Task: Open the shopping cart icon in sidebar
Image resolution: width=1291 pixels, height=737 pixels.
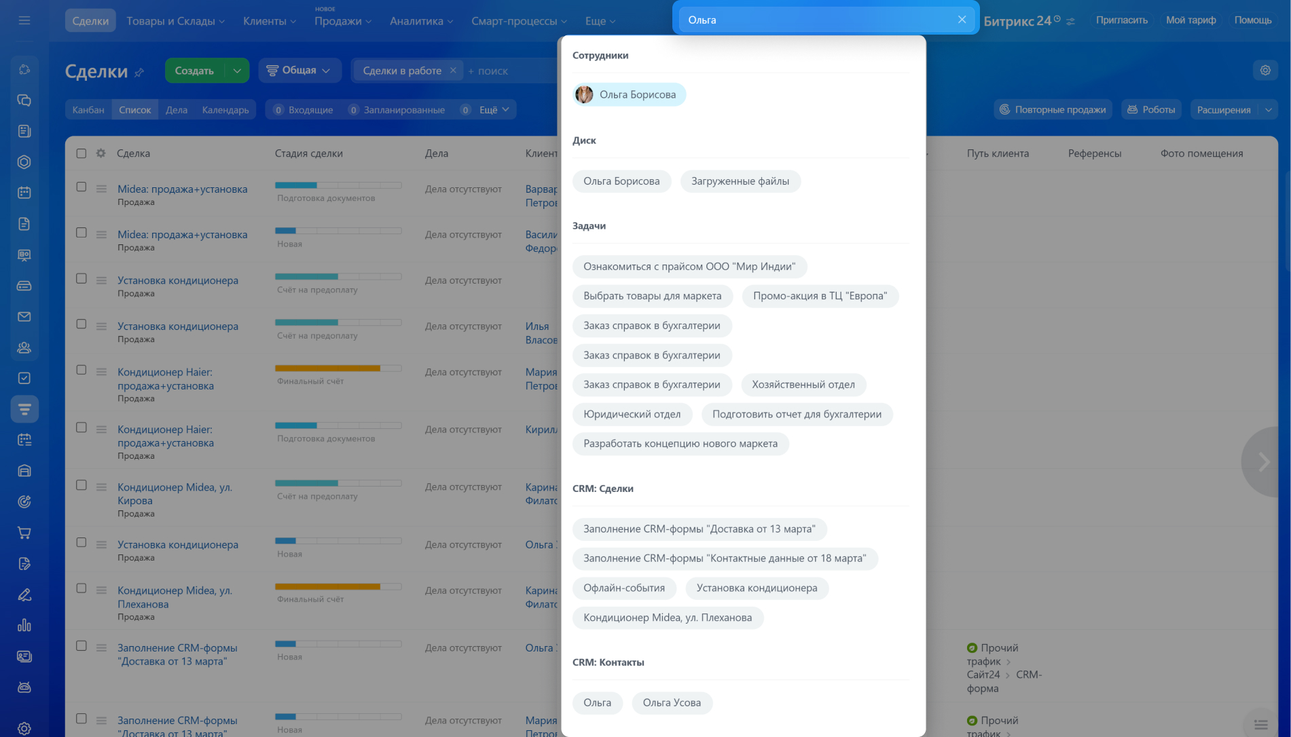Action: point(24,533)
